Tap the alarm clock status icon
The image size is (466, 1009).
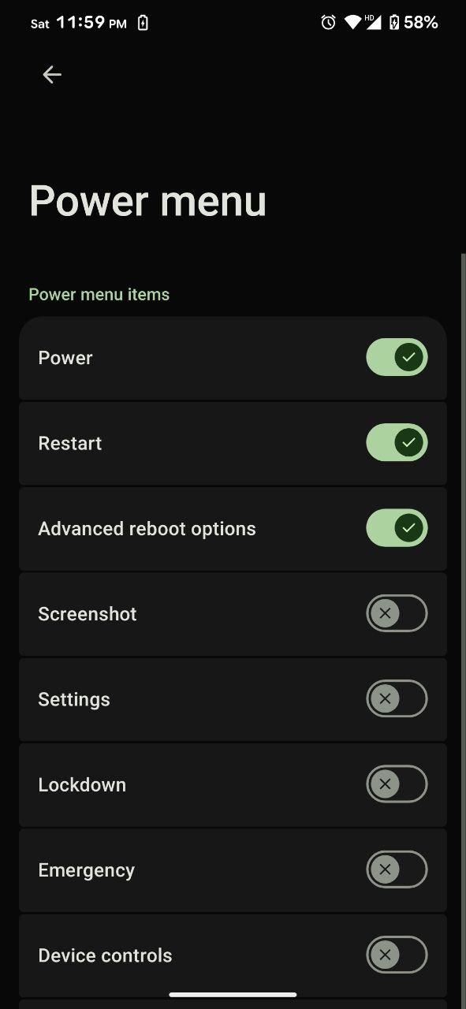(x=328, y=22)
